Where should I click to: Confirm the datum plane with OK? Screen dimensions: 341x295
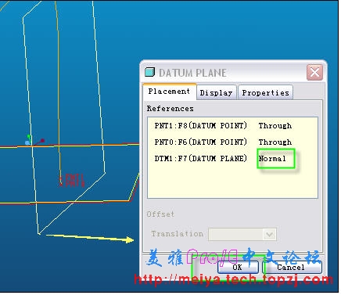point(238,267)
